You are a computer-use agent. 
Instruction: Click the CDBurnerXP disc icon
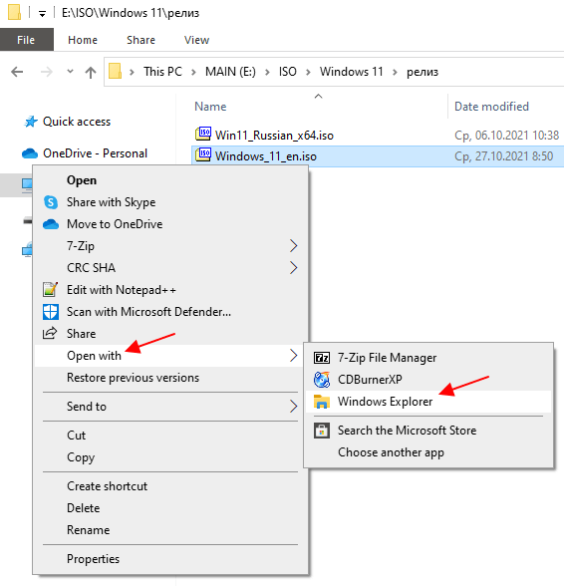pyautogui.click(x=322, y=380)
